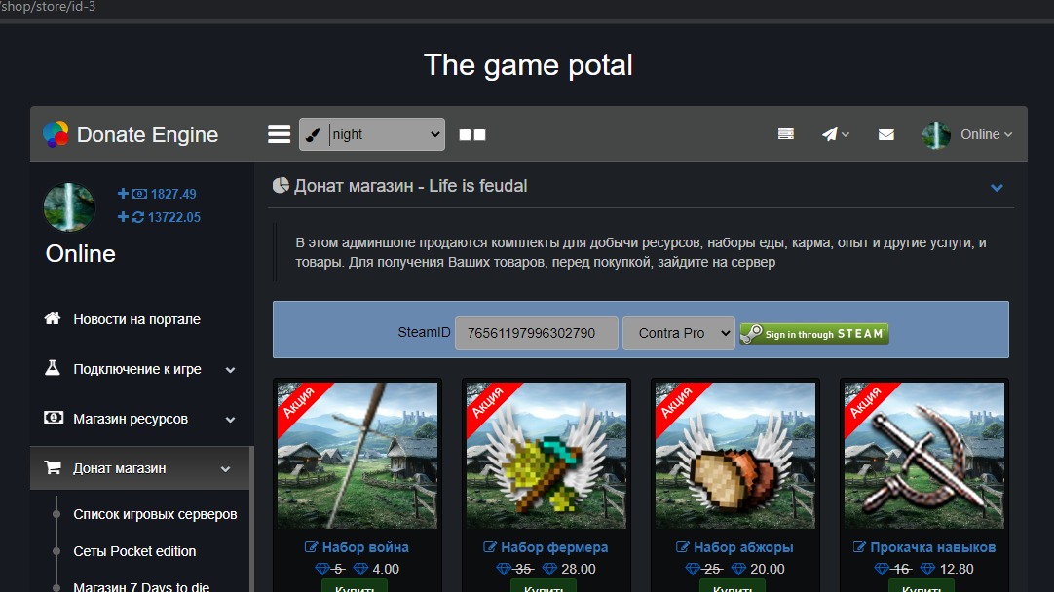Click the two-squares layout icon
The image size is (1054, 592).
click(x=472, y=135)
